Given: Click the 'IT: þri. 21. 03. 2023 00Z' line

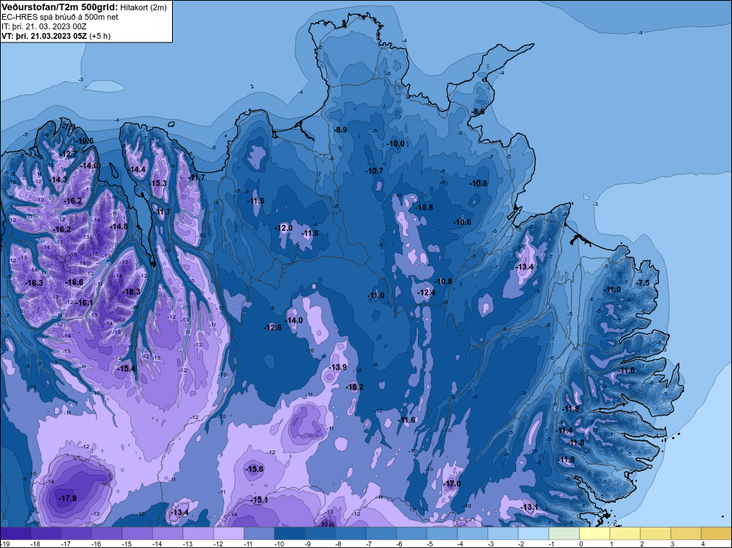Looking at the screenshot, I should click(45, 26).
